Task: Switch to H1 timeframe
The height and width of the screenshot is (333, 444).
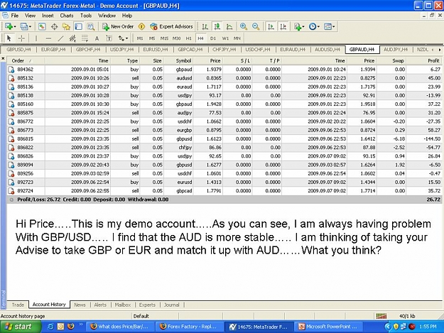Action: click(x=188, y=38)
